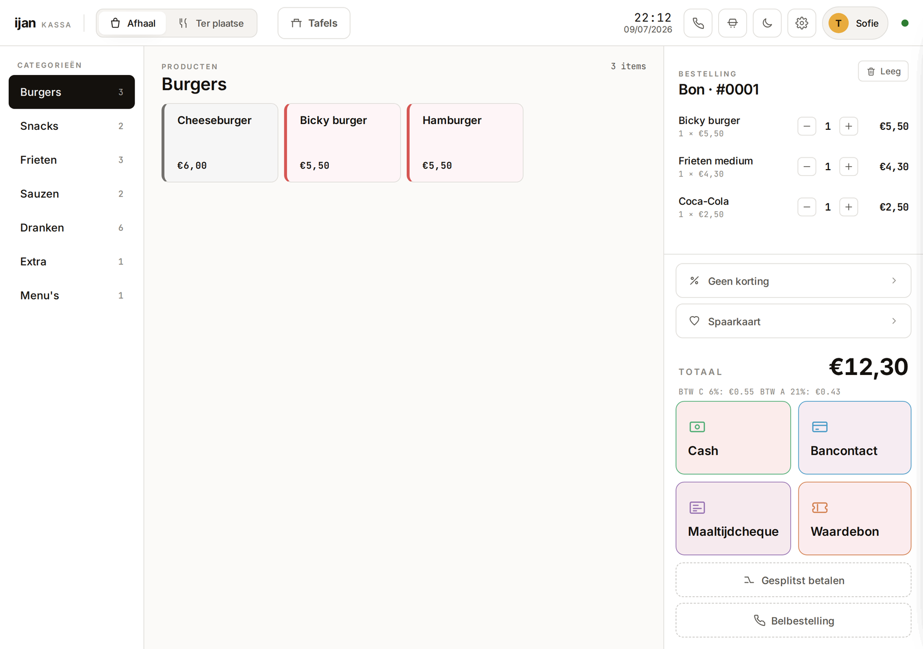Click the green online status indicator
This screenshot has width=923, height=649.
tap(905, 23)
